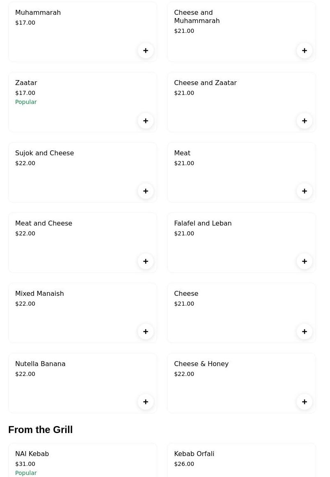Select the Mixed Manaish title
The height and width of the screenshot is (477, 330).
(x=39, y=294)
